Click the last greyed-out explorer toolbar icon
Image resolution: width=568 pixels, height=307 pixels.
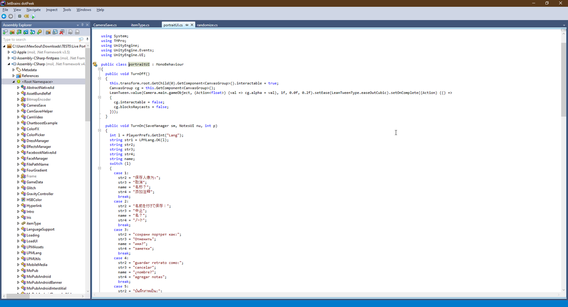tap(78, 32)
